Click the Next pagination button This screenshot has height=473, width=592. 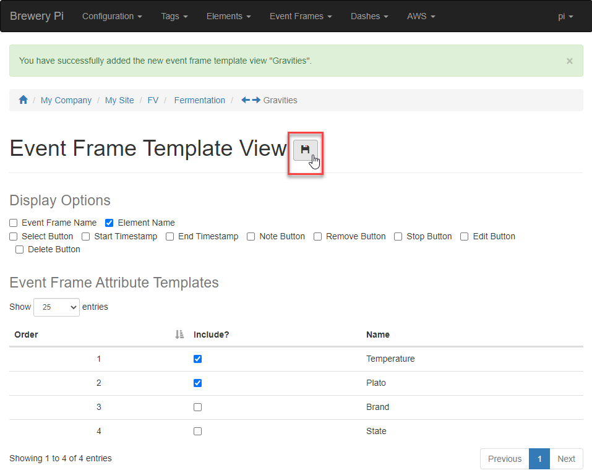tap(566, 459)
